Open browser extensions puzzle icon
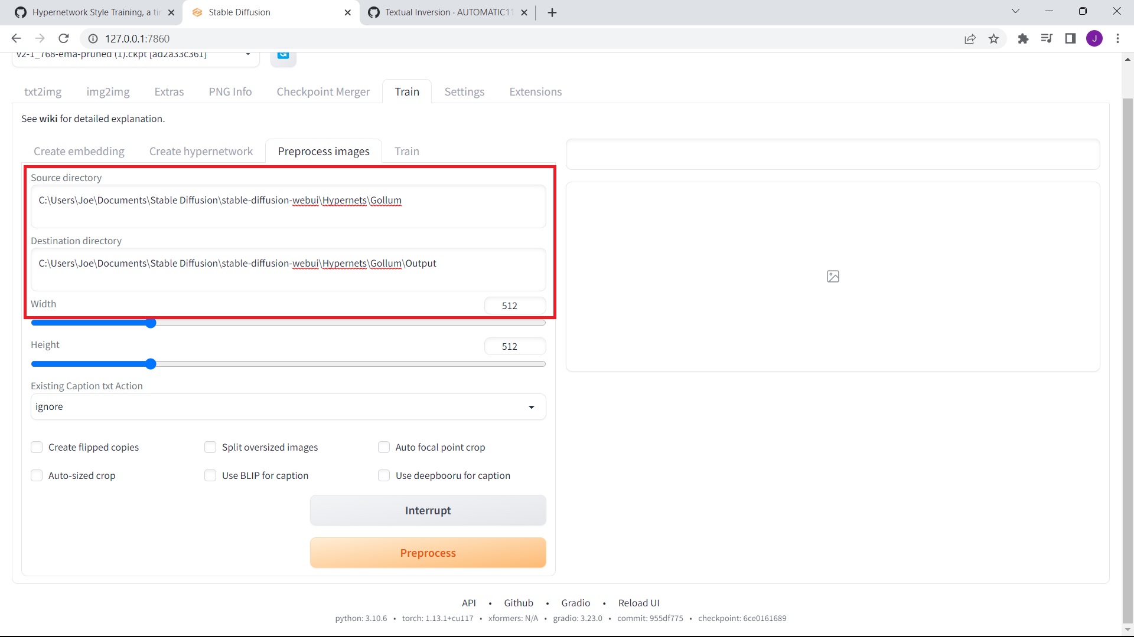Viewport: 1134px width, 637px height. [x=1023, y=38]
